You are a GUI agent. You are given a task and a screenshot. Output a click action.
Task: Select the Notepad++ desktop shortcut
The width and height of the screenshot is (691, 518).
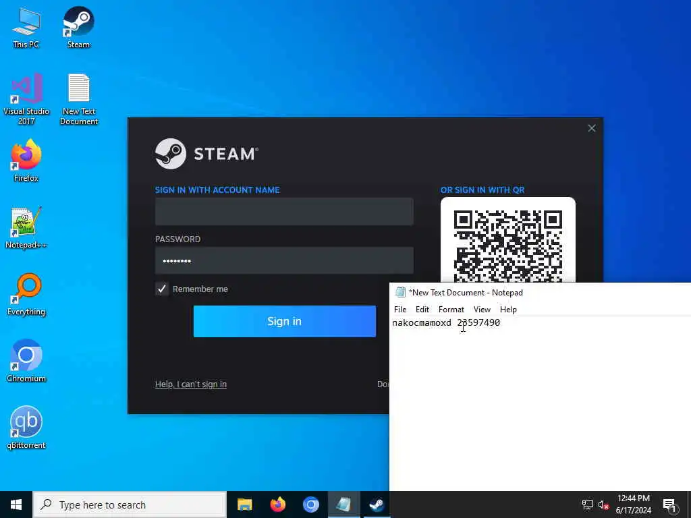26,228
